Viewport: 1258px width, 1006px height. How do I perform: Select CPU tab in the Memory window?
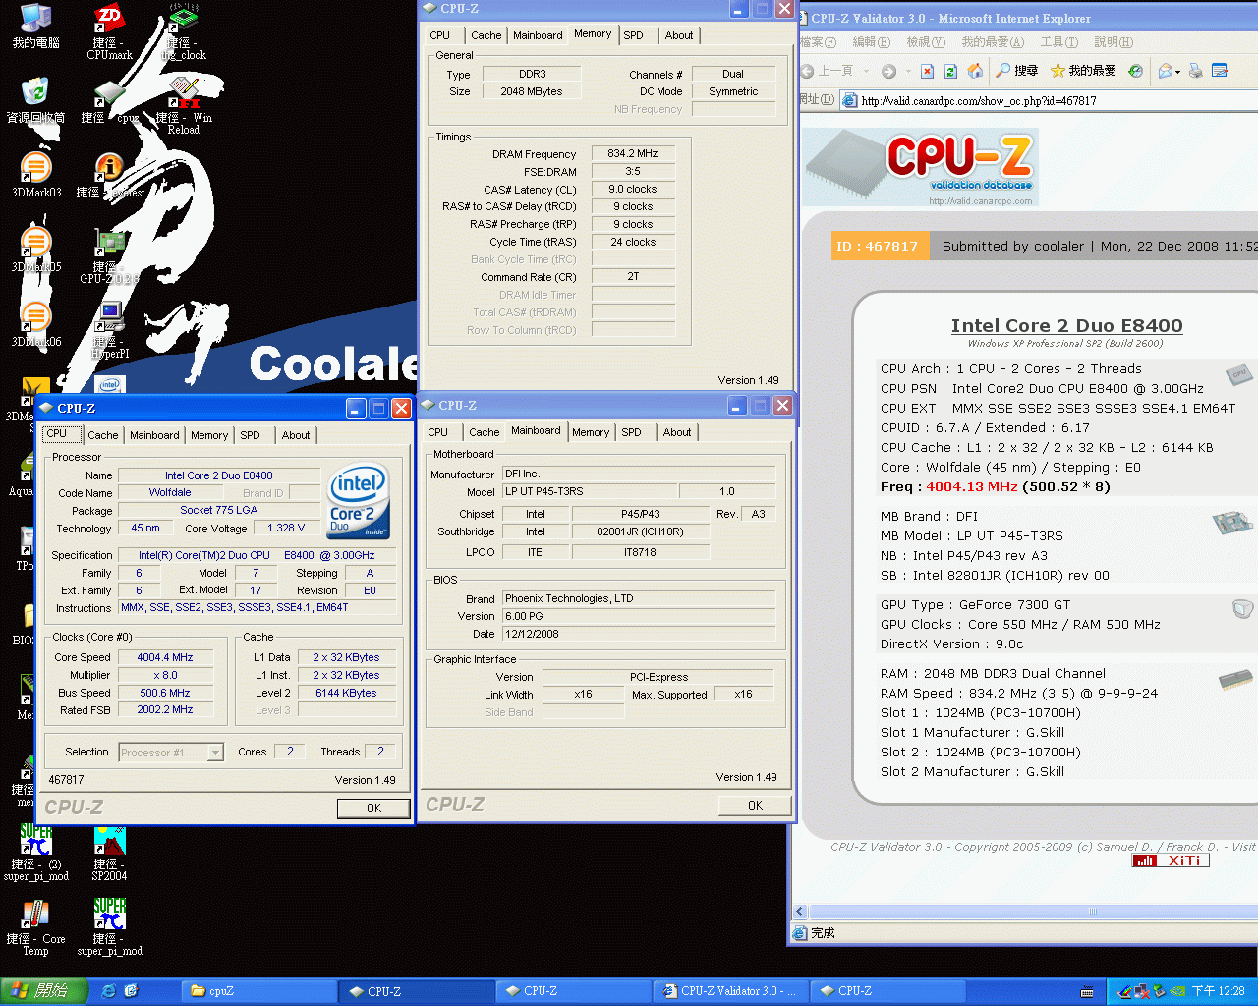(x=440, y=35)
